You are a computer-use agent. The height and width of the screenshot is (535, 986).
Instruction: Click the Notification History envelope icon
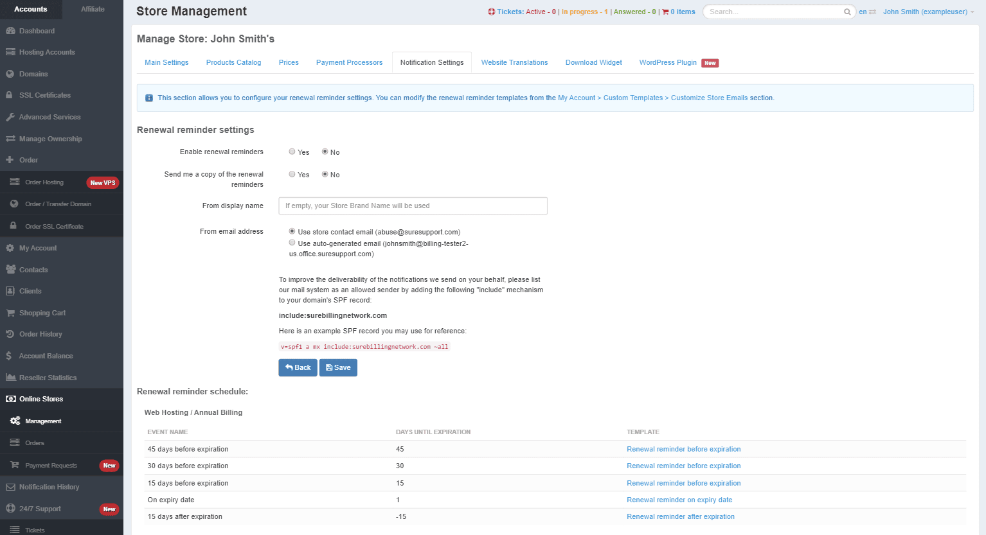coord(10,487)
